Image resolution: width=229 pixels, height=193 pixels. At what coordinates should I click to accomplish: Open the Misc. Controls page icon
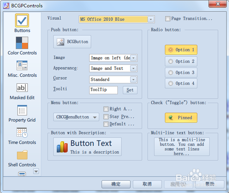coord(22,65)
